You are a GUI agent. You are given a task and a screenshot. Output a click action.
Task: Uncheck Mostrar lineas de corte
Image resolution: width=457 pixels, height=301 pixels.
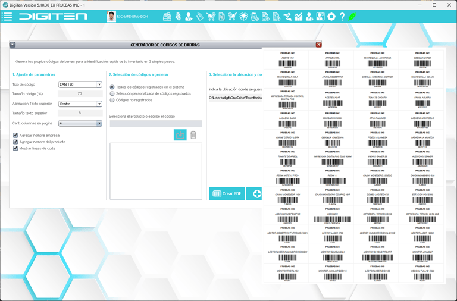point(15,148)
